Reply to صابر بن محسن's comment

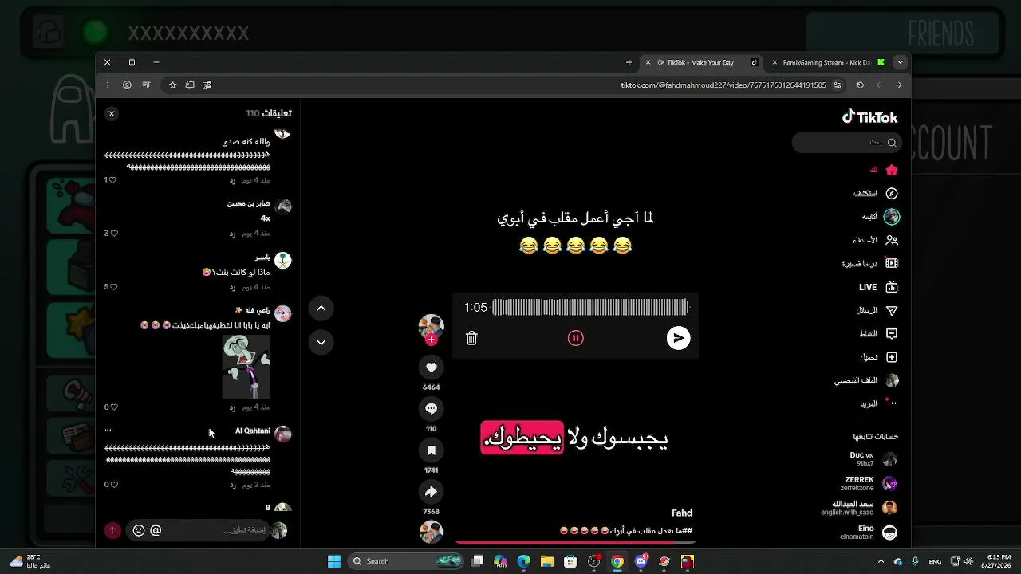click(x=232, y=234)
